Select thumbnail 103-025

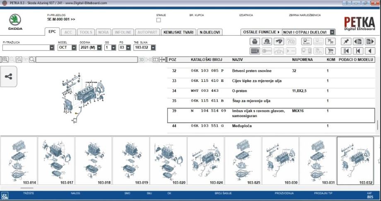click(243, 161)
